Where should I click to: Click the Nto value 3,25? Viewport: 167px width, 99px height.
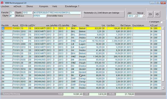(94, 32)
